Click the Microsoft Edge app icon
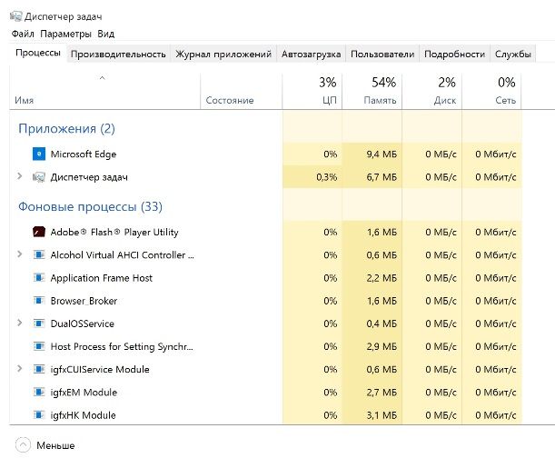The image size is (555, 458). [x=39, y=154]
